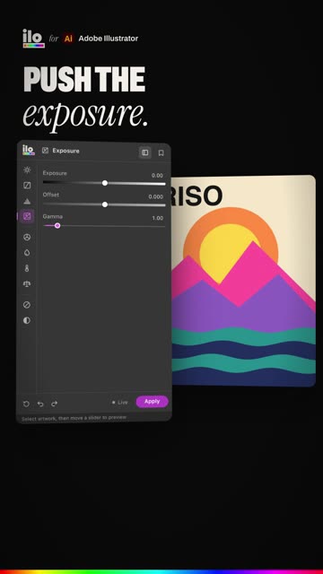Open the Levels histogram icon
The image size is (323, 574).
pos(27,201)
